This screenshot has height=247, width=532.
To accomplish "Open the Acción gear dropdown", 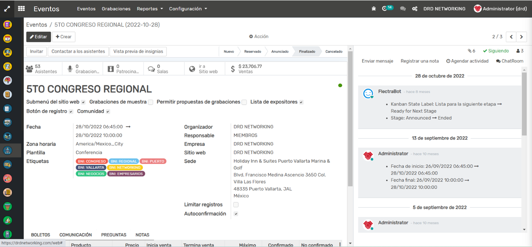I will tap(259, 36).
